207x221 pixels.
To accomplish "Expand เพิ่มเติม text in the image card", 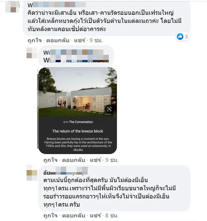I will tap(78, 150).
